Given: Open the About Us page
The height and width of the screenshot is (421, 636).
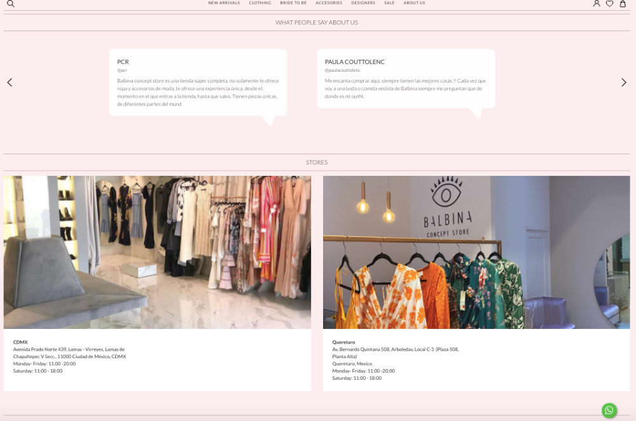Looking at the screenshot, I should [414, 3].
